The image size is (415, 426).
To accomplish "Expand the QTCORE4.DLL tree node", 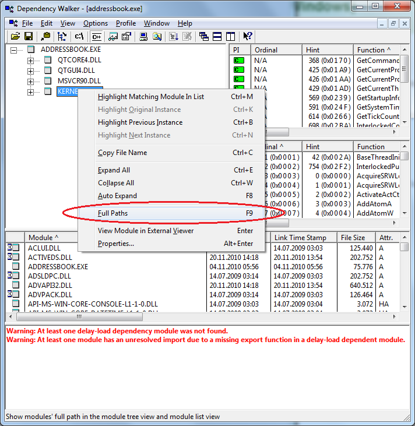I will pos(31,60).
